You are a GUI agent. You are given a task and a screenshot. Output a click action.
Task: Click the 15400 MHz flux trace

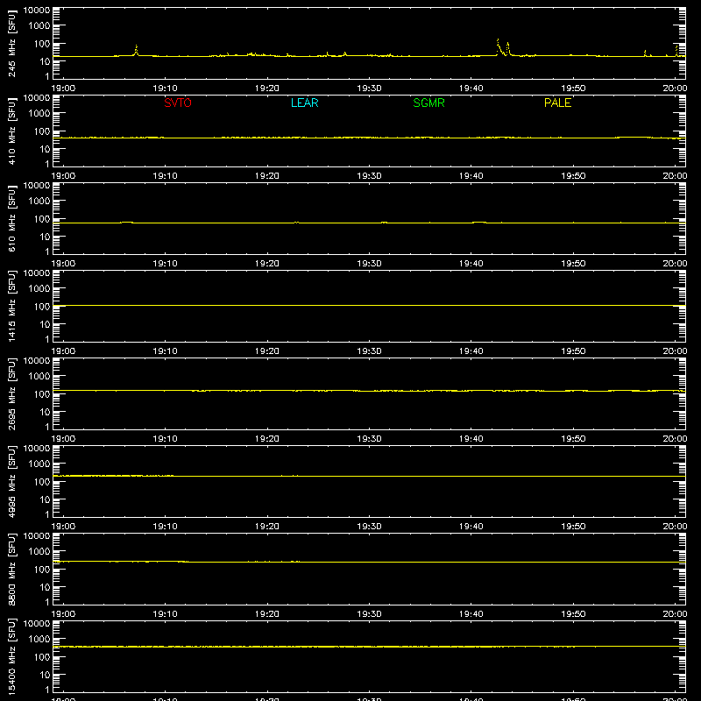[369, 647]
